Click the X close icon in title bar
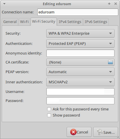The image size is (120, 139). click(x=116, y=4)
